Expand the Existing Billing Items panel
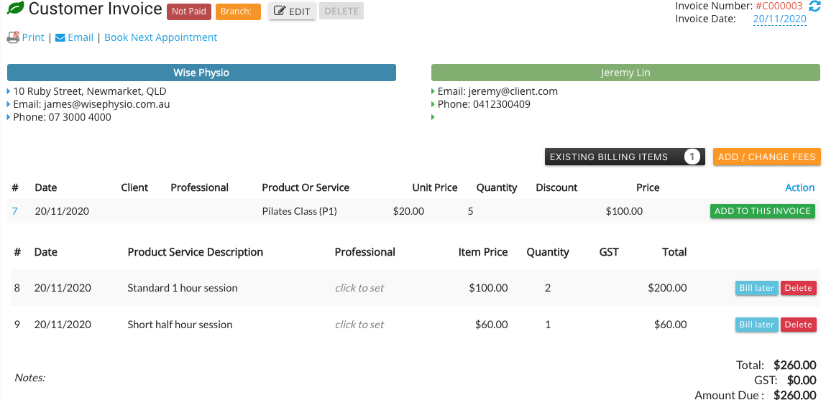Viewport: 826px width, 400px height. click(625, 157)
